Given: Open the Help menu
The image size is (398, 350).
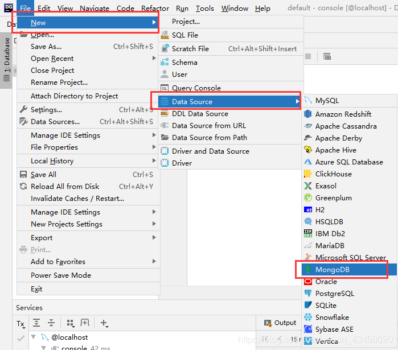Looking at the screenshot, I should pos(262,9).
